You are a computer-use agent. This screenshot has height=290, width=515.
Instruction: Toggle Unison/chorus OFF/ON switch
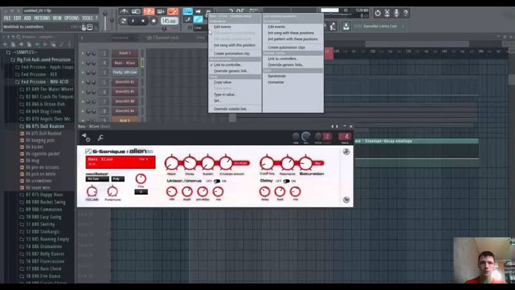tap(217, 181)
